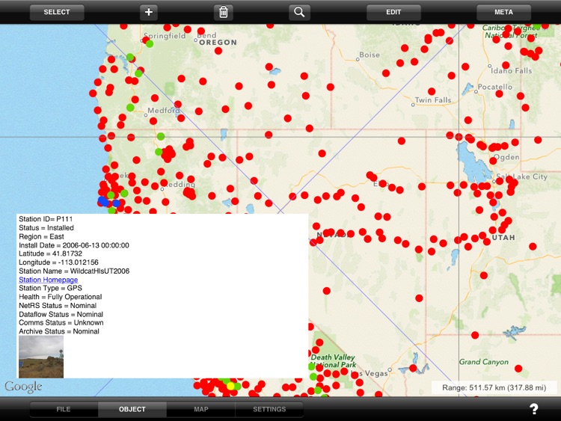
Task: Select the Bend city marker
Action: click(x=195, y=40)
